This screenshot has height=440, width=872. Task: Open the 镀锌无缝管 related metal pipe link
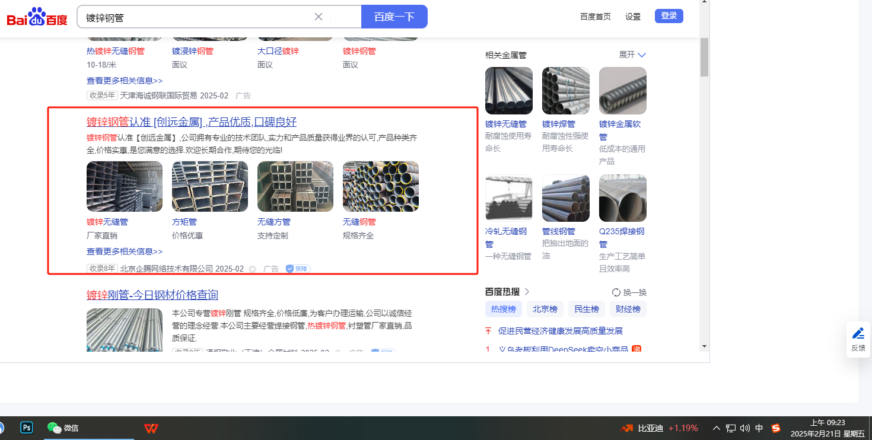506,124
